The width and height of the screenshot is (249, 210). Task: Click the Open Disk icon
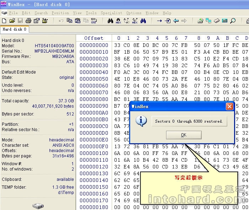pos(200,21)
